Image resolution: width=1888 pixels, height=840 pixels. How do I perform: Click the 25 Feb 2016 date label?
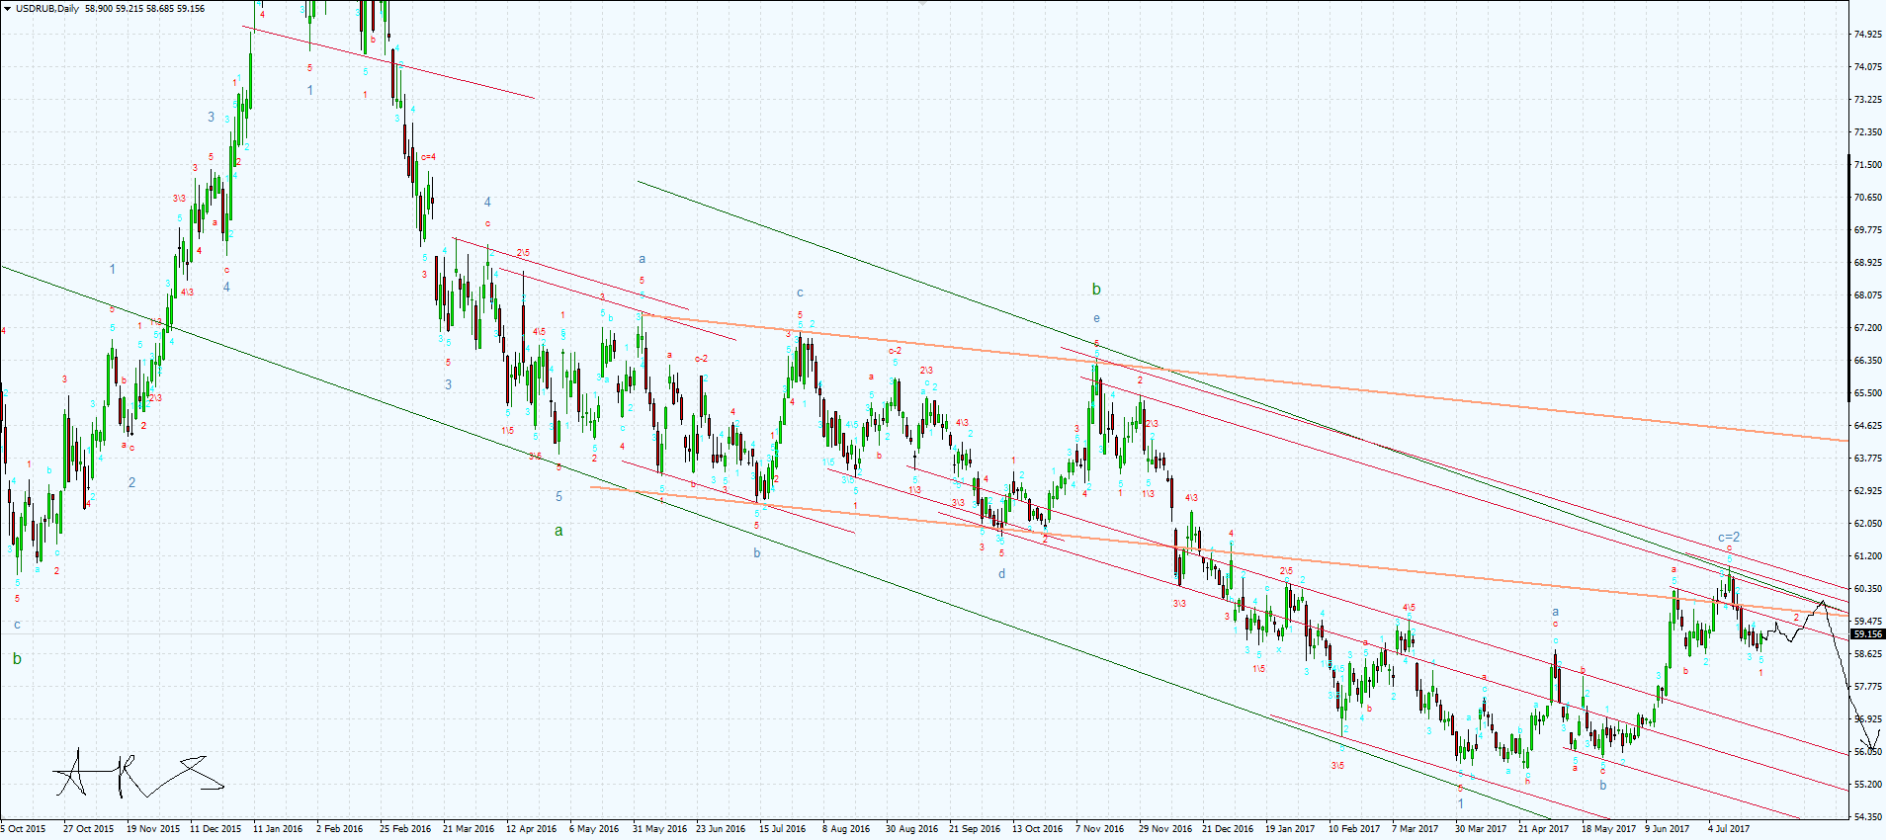click(x=405, y=829)
